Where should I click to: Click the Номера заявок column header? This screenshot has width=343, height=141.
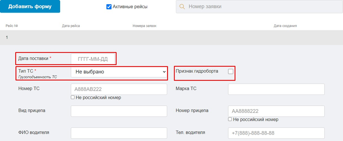point(145,26)
